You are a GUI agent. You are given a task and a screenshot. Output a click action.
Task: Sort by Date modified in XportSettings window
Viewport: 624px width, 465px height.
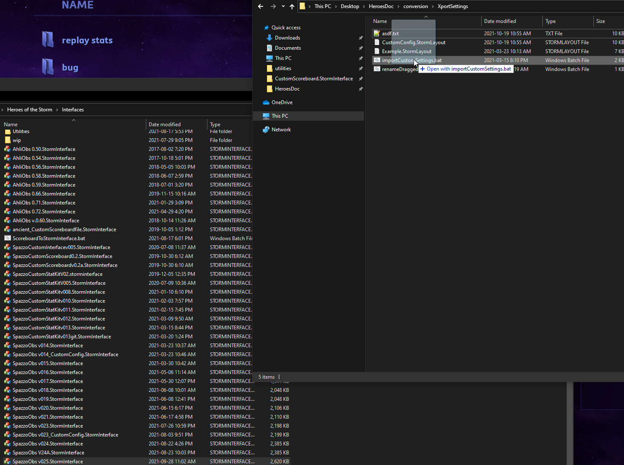[x=500, y=21]
